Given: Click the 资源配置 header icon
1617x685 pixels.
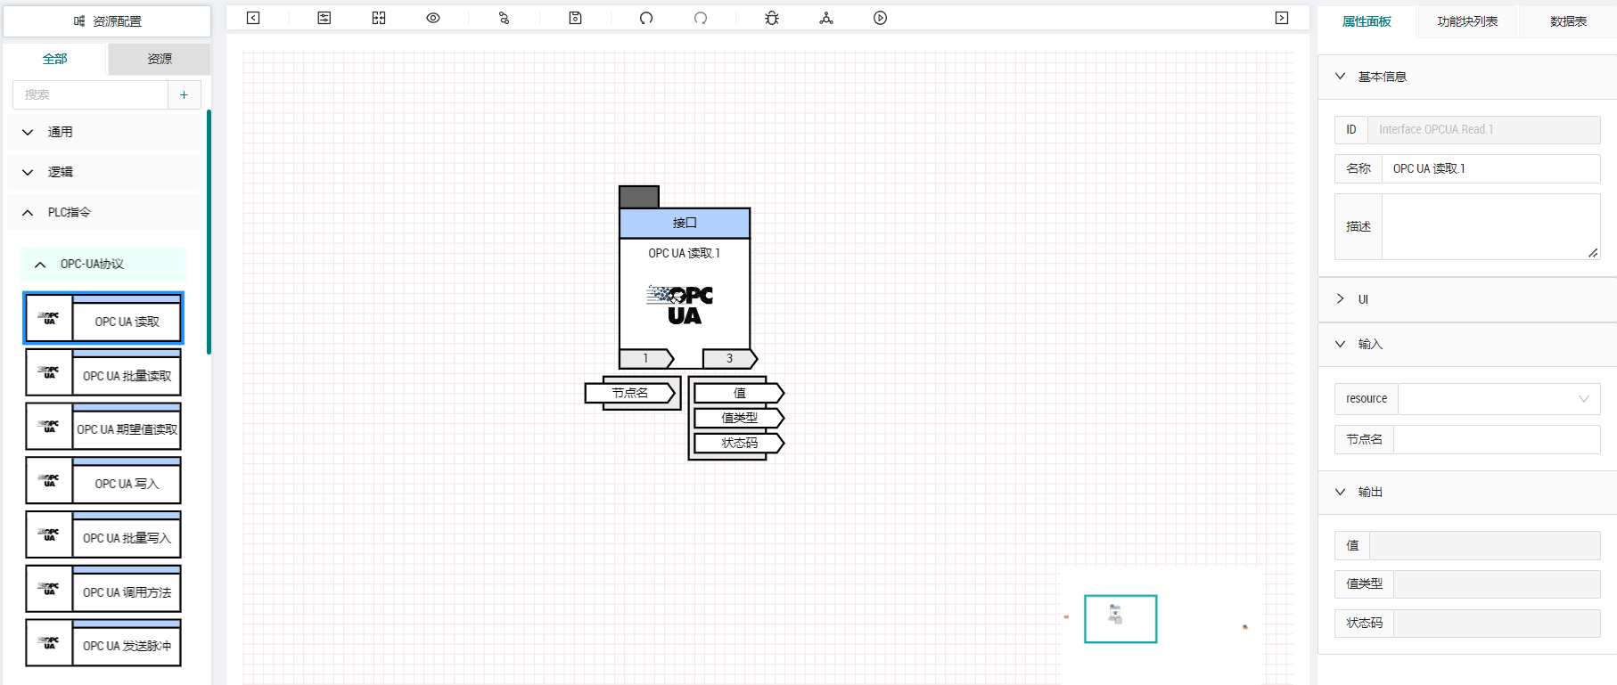Looking at the screenshot, I should tap(79, 21).
